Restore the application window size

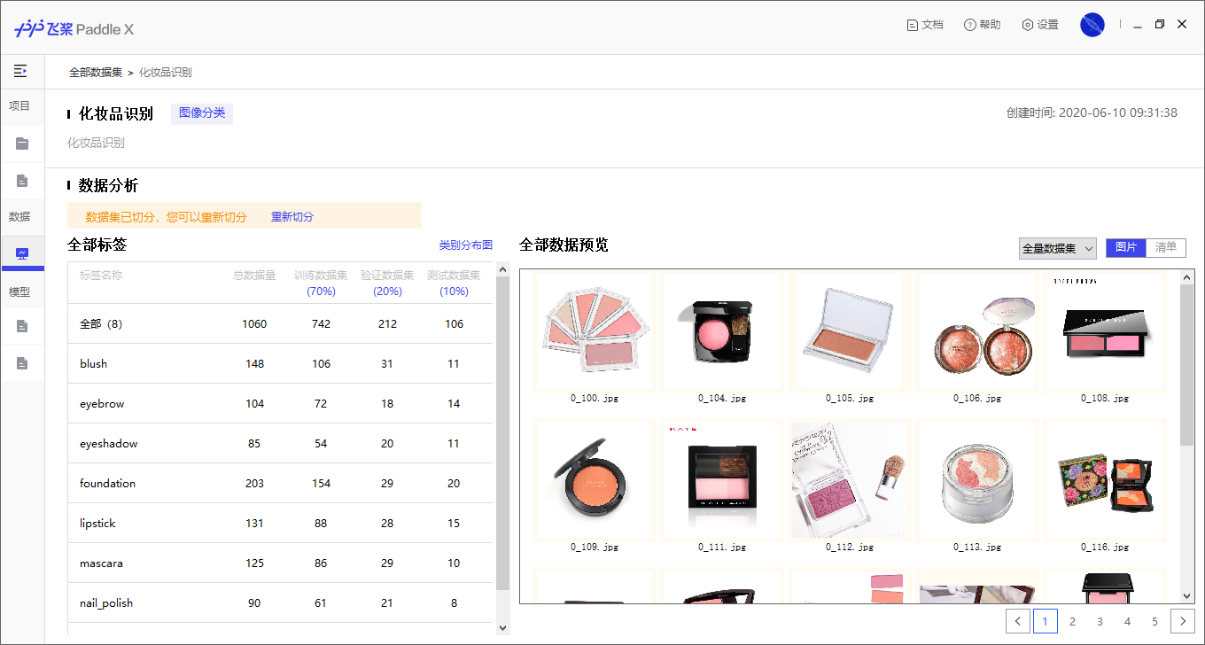pos(1160,25)
